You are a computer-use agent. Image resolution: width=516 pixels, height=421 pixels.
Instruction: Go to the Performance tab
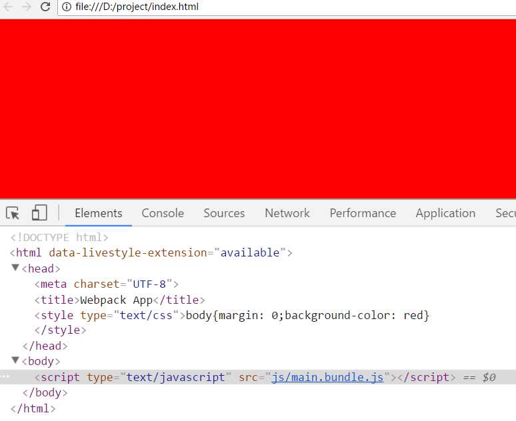pyautogui.click(x=363, y=213)
